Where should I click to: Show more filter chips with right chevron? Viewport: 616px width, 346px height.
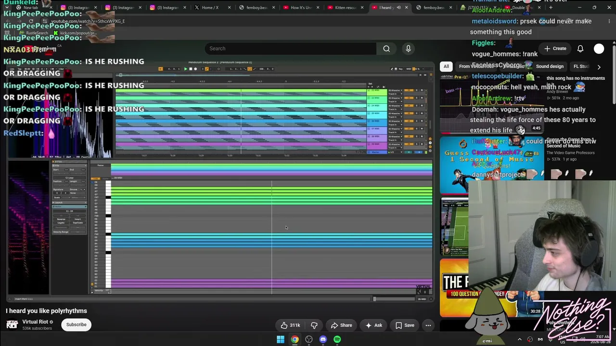click(599, 67)
